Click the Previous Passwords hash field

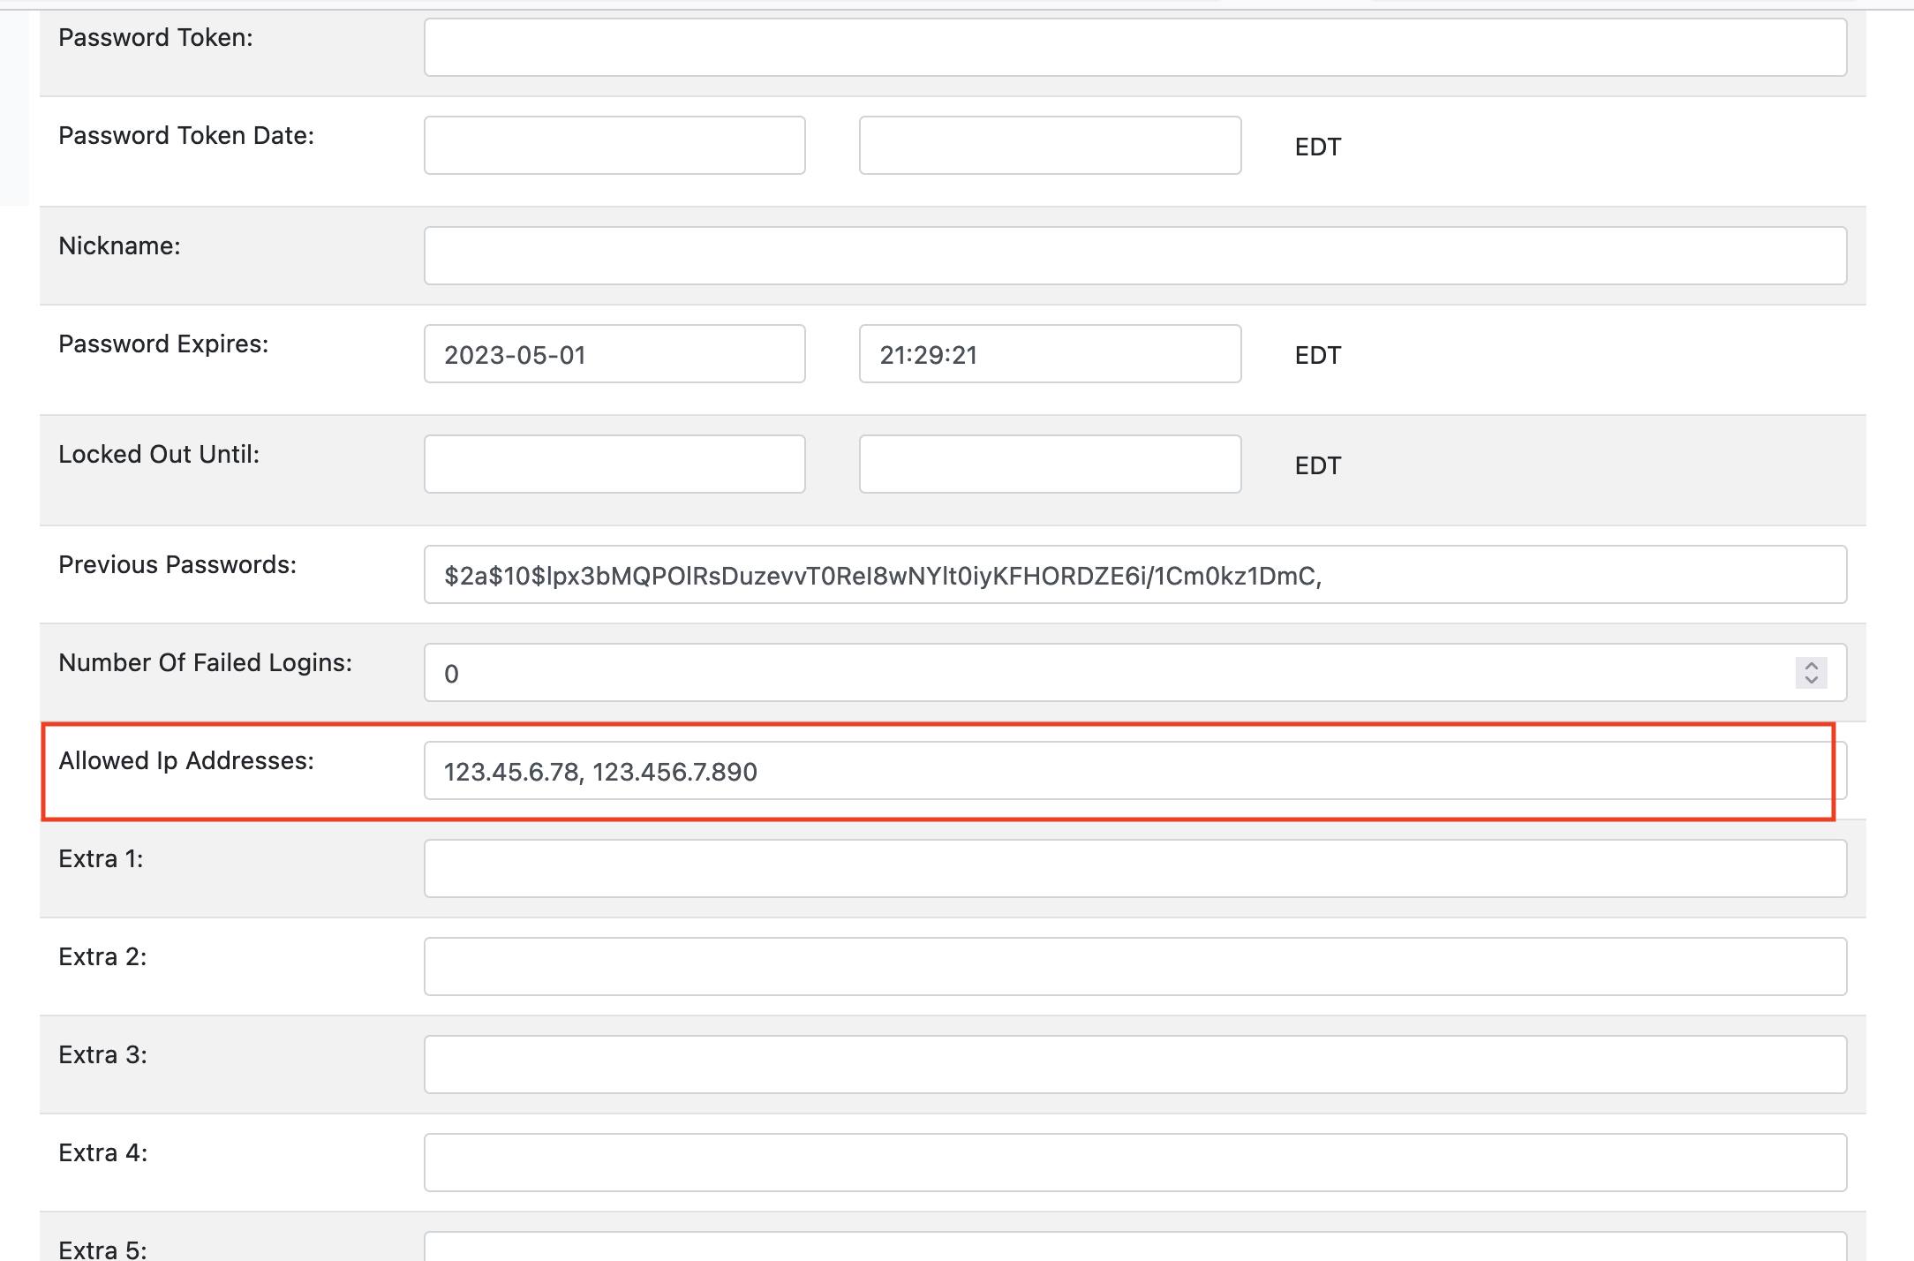(1135, 575)
